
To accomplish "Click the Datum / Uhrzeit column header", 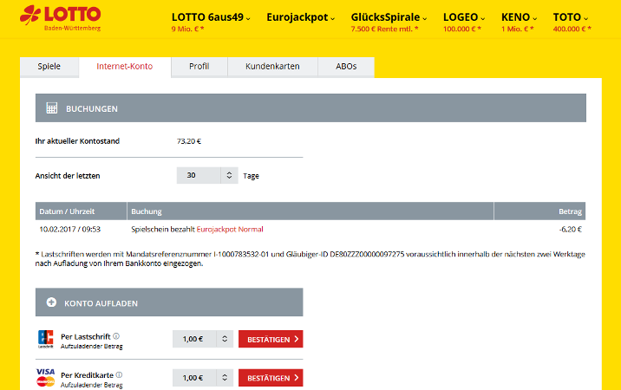I will pyautogui.click(x=81, y=211).
